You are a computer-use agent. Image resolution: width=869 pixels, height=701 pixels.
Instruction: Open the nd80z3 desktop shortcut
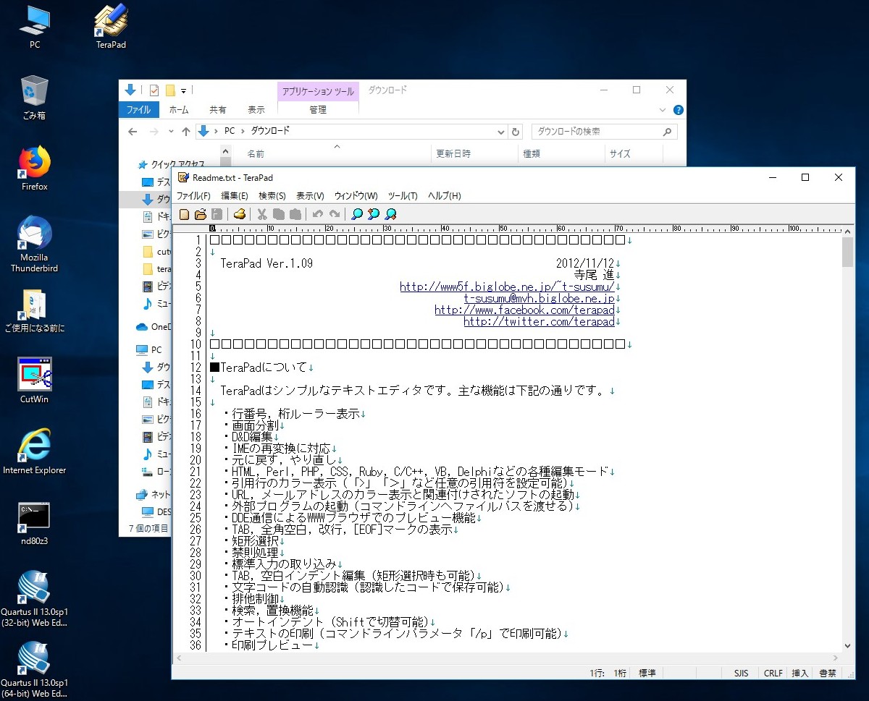pos(34,523)
